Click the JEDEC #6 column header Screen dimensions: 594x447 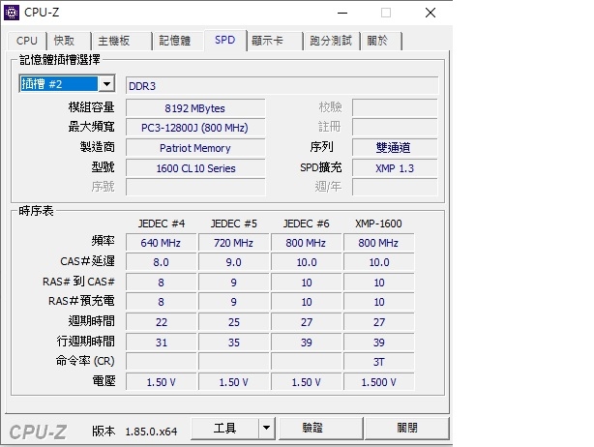[x=306, y=223]
